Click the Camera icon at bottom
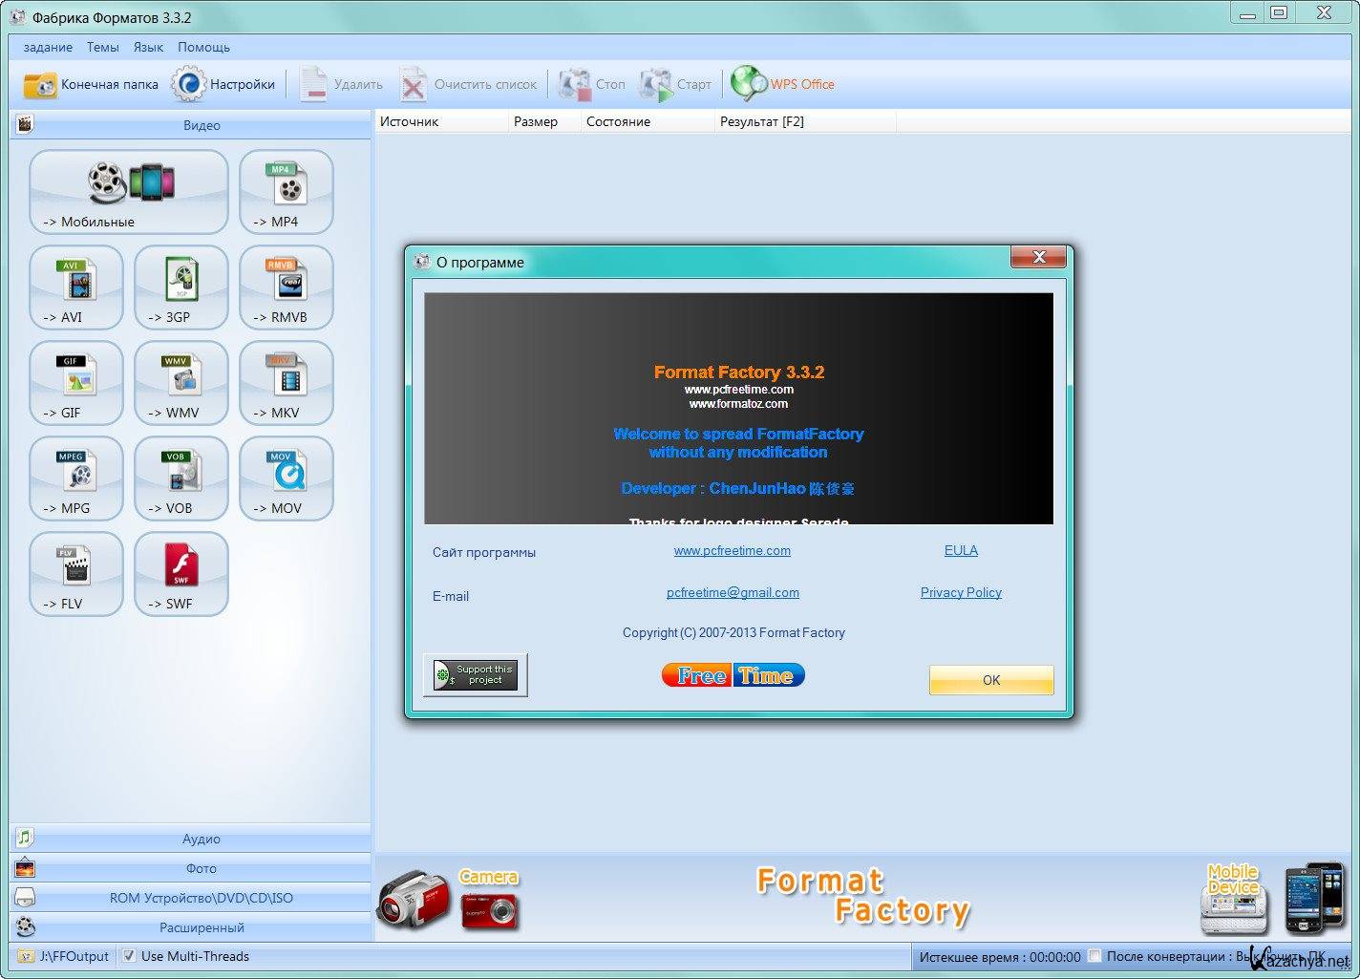The image size is (1360, 979). pyautogui.click(x=489, y=901)
